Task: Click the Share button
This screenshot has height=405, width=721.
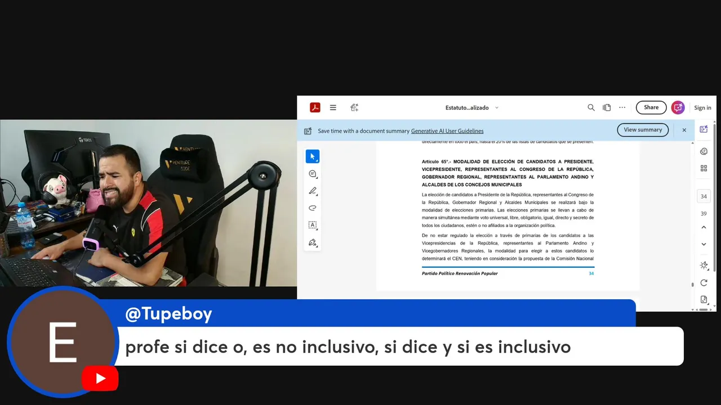Action: point(651,107)
